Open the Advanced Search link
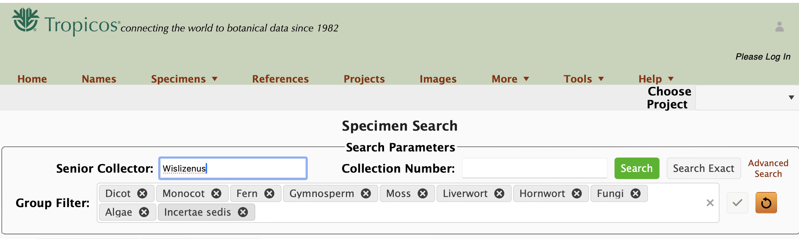Viewport: 799px width, 239px height. (768, 168)
